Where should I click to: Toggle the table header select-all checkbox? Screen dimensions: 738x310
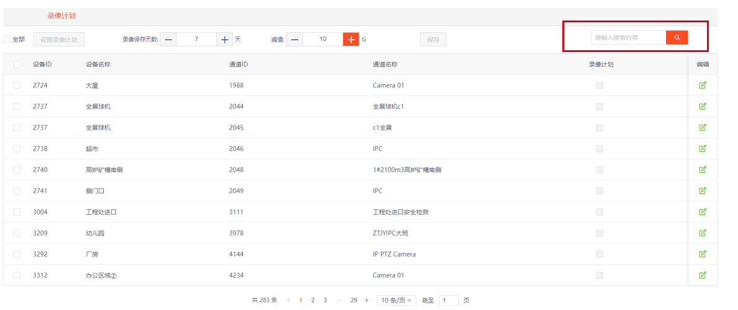(17, 64)
